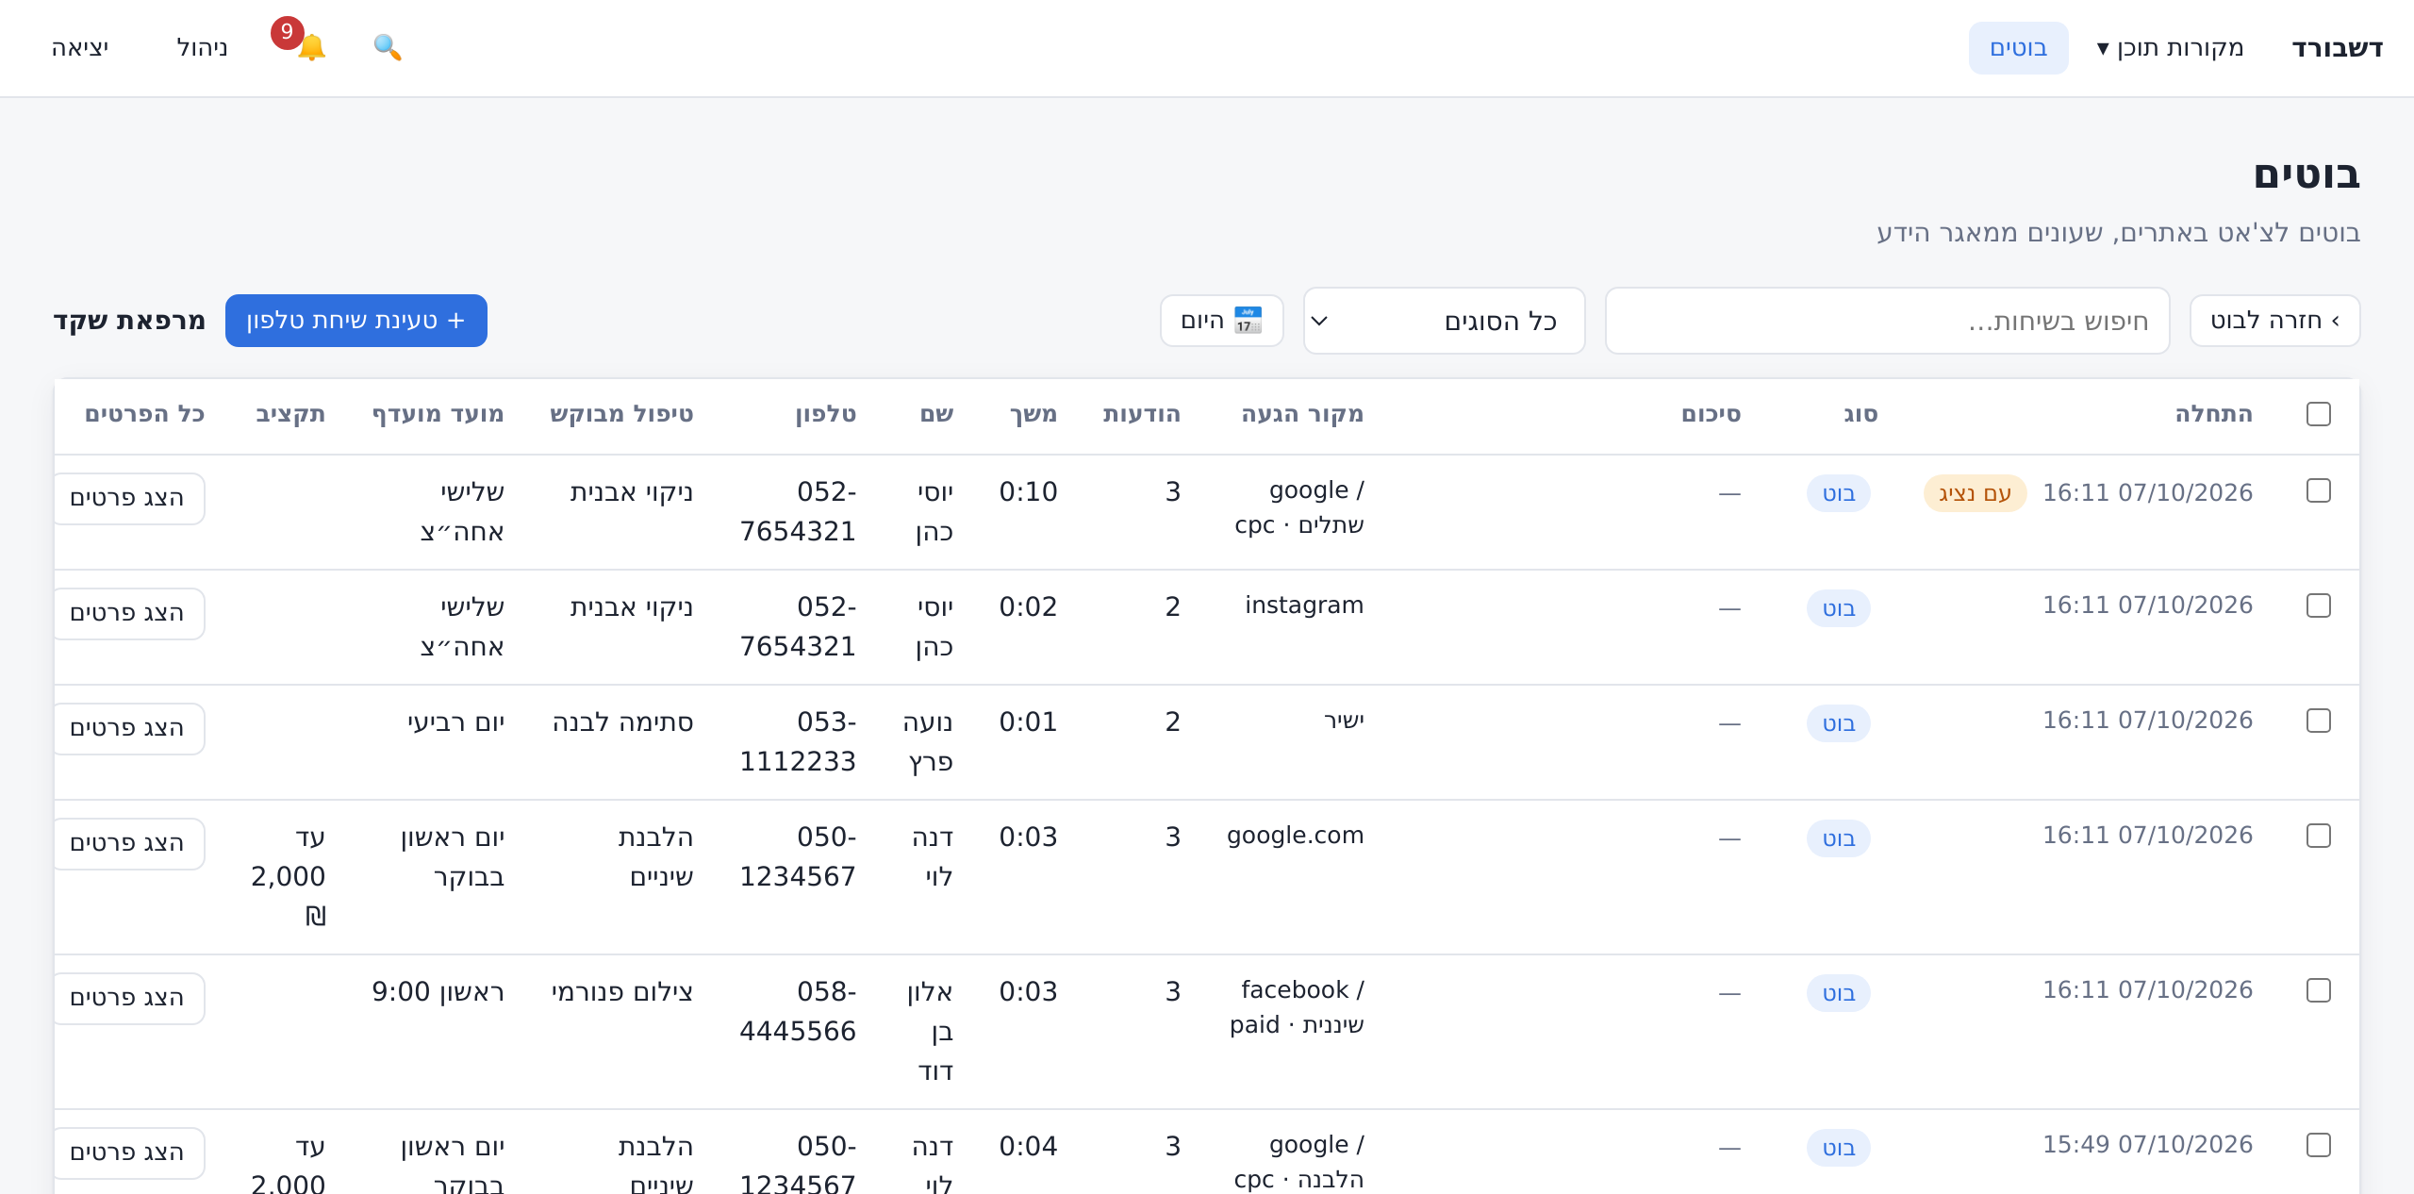The width and height of the screenshot is (2414, 1194).
Task: Click צילום פנורמי treatment cell
Action: (622, 992)
